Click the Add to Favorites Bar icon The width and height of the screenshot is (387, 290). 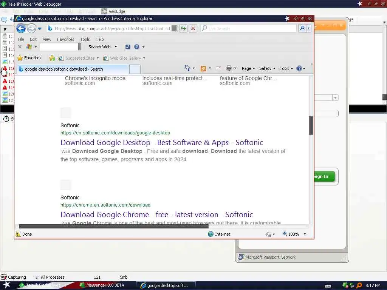point(52,58)
